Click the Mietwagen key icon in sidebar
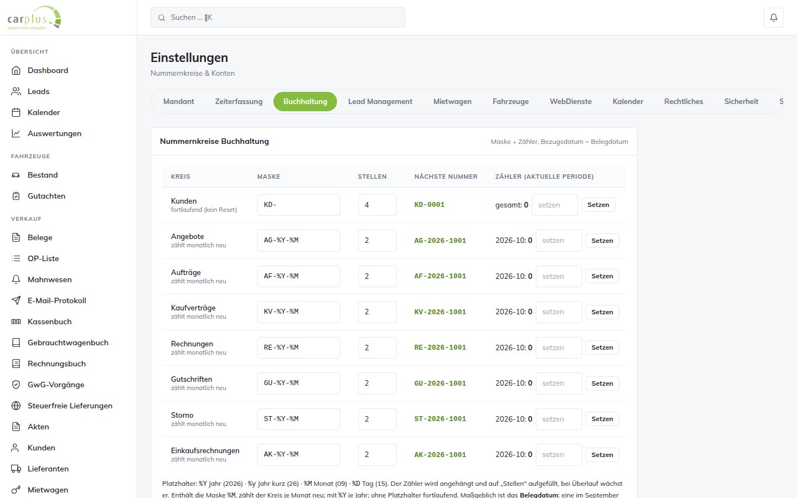Image resolution: width=797 pixels, height=498 pixels. click(16, 490)
